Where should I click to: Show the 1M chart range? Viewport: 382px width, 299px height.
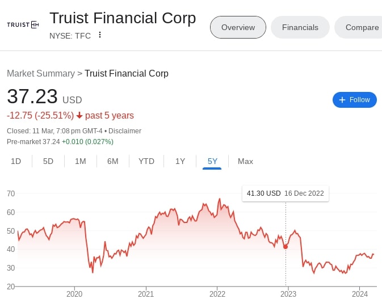pos(81,161)
